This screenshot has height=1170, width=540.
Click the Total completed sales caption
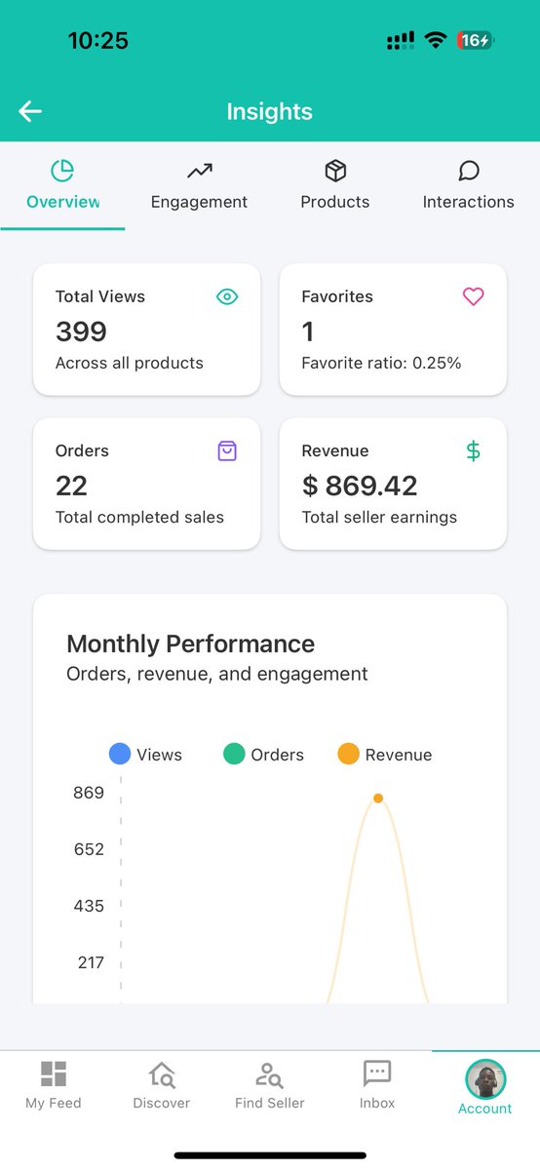coord(139,517)
